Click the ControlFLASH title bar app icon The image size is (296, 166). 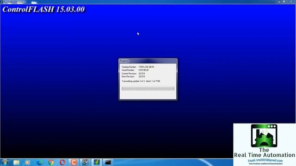point(2,2)
